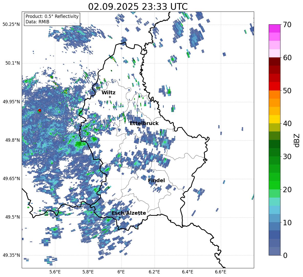The height and width of the screenshot is (277, 303).
Task: Click the title 02.09.2025 23:33 UTC
Action: click(138, 7)
